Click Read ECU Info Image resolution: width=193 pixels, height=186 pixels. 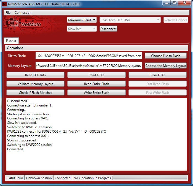[35, 75]
